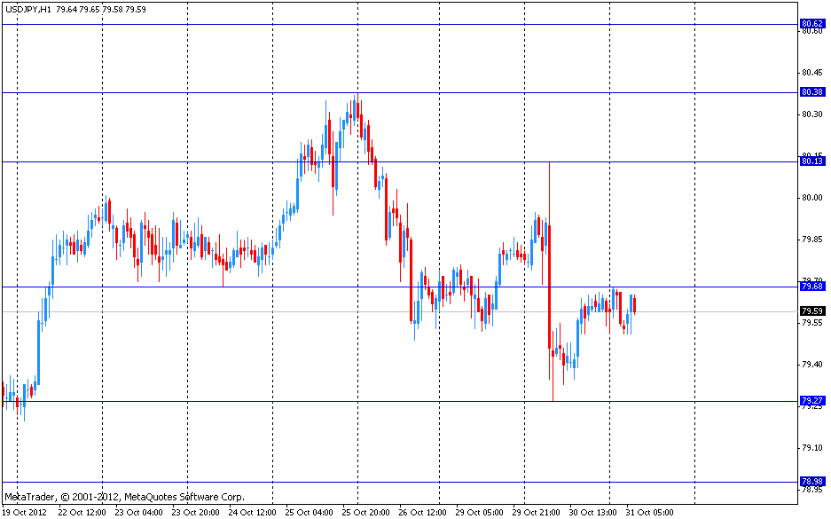
Task: Click the 79.85 price scale value
Action: click(x=811, y=240)
